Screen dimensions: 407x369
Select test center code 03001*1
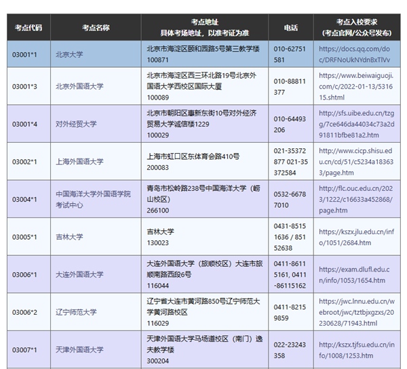pyautogui.click(x=24, y=54)
